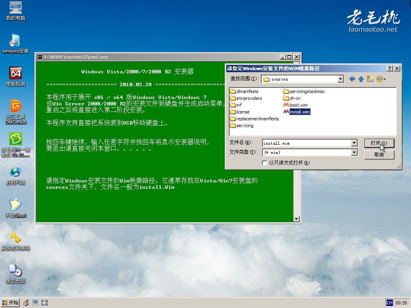Click the 打开 button

[x=379, y=143]
